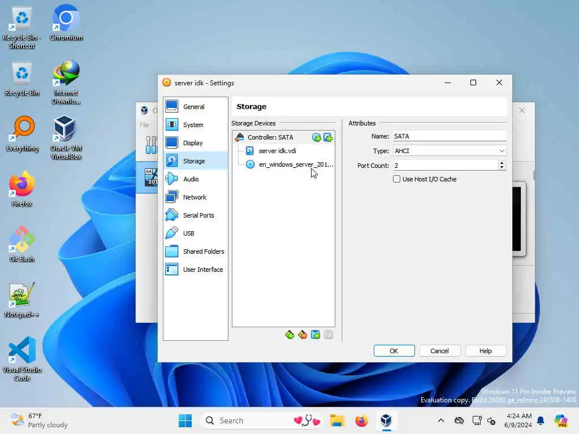
Task: Launch Chromium from desktop
Action: pos(66,23)
